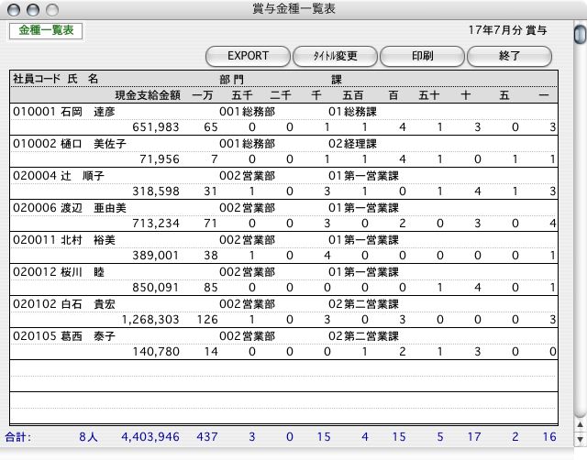
Task: Click the 金種一覧表 label box
Action: [x=46, y=30]
